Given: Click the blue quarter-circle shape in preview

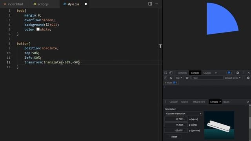Looking at the screenshot, I should coord(220,20).
